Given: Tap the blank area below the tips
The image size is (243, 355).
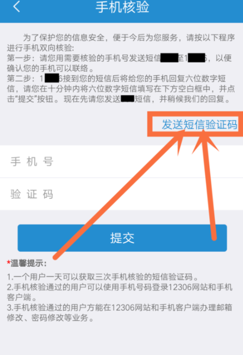Looking at the screenshot, I should coord(121,339).
